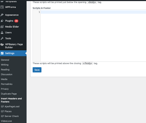Open QT AjaxPageLoad settings

pos(10,106)
